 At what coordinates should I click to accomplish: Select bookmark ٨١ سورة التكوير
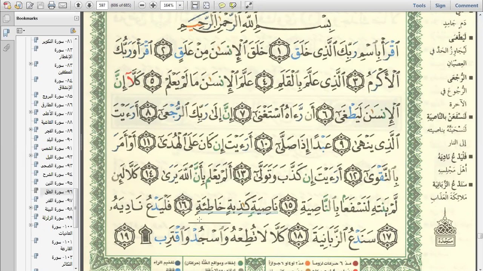pyautogui.click(x=57, y=41)
